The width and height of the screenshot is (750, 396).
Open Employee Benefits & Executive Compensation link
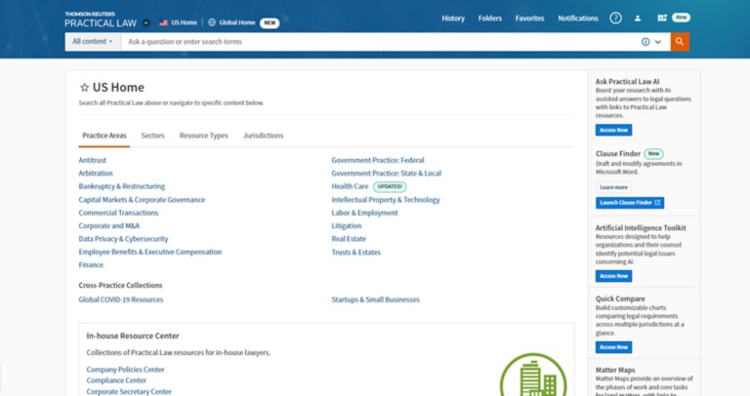150,252
